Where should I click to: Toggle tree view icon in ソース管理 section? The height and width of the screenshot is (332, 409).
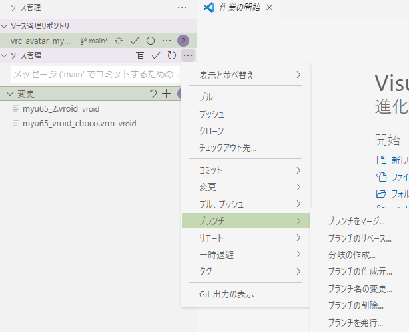click(140, 55)
